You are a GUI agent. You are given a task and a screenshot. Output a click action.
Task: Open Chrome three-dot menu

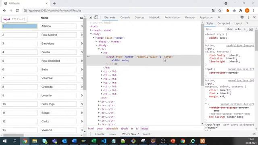point(254,10)
